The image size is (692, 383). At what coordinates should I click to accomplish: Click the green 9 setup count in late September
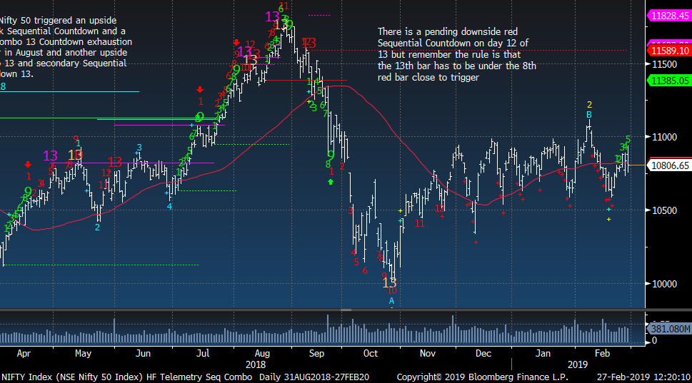coord(331,155)
